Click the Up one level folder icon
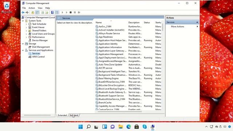Image resolution: width=233 pixels, height=131 pixels. (x=33, y=12)
